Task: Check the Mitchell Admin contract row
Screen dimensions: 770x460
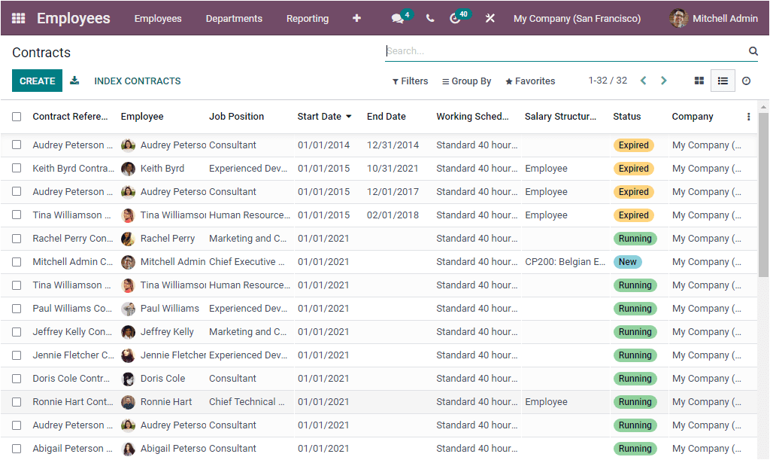Action: tap(17, 262)
